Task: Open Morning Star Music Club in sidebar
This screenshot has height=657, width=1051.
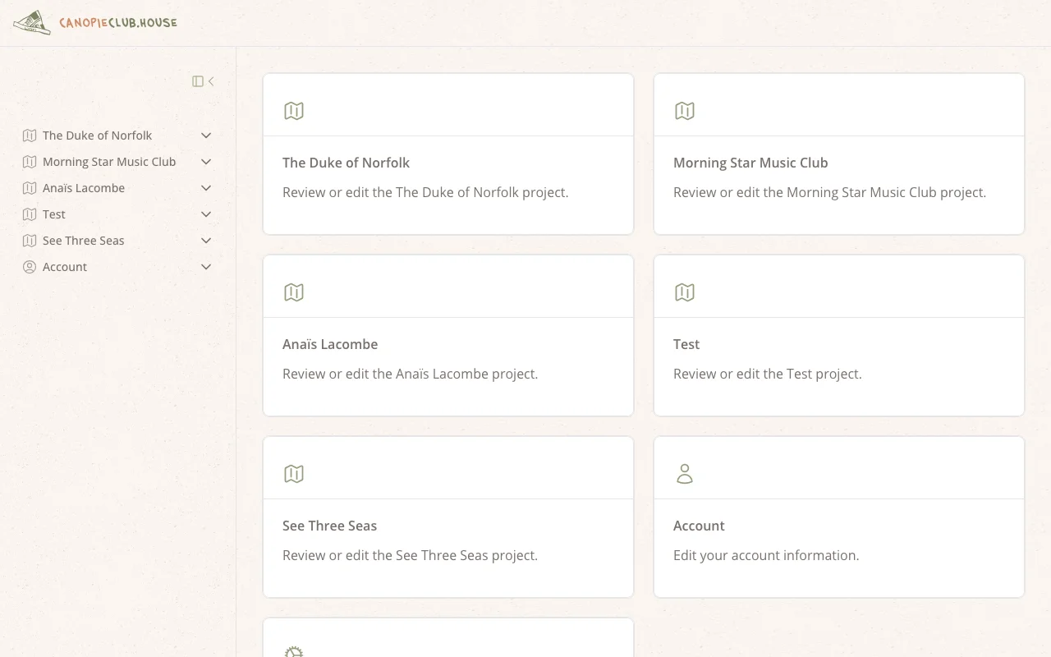Action: point(109,162)
